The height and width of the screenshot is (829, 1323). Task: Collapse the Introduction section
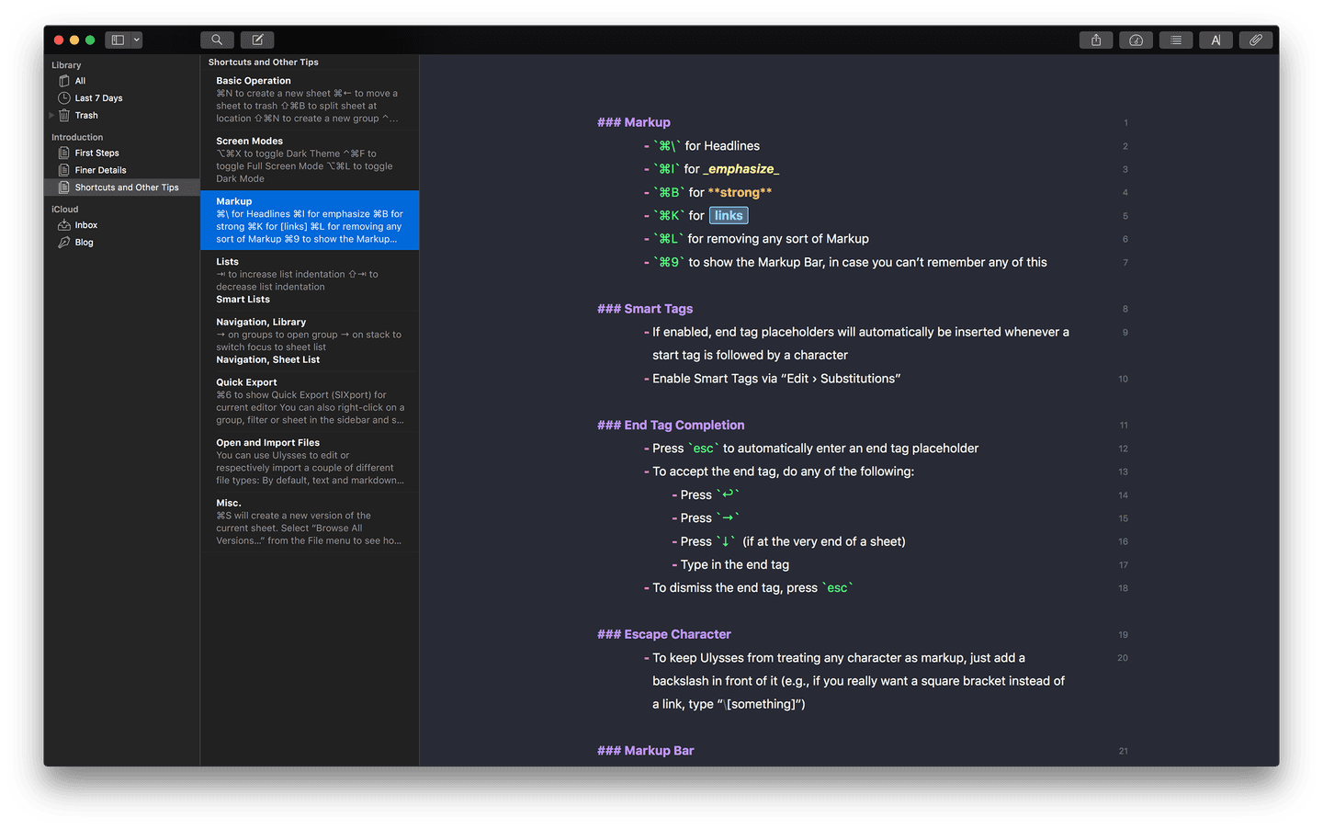pyautogui.click(x=77, y=136)
